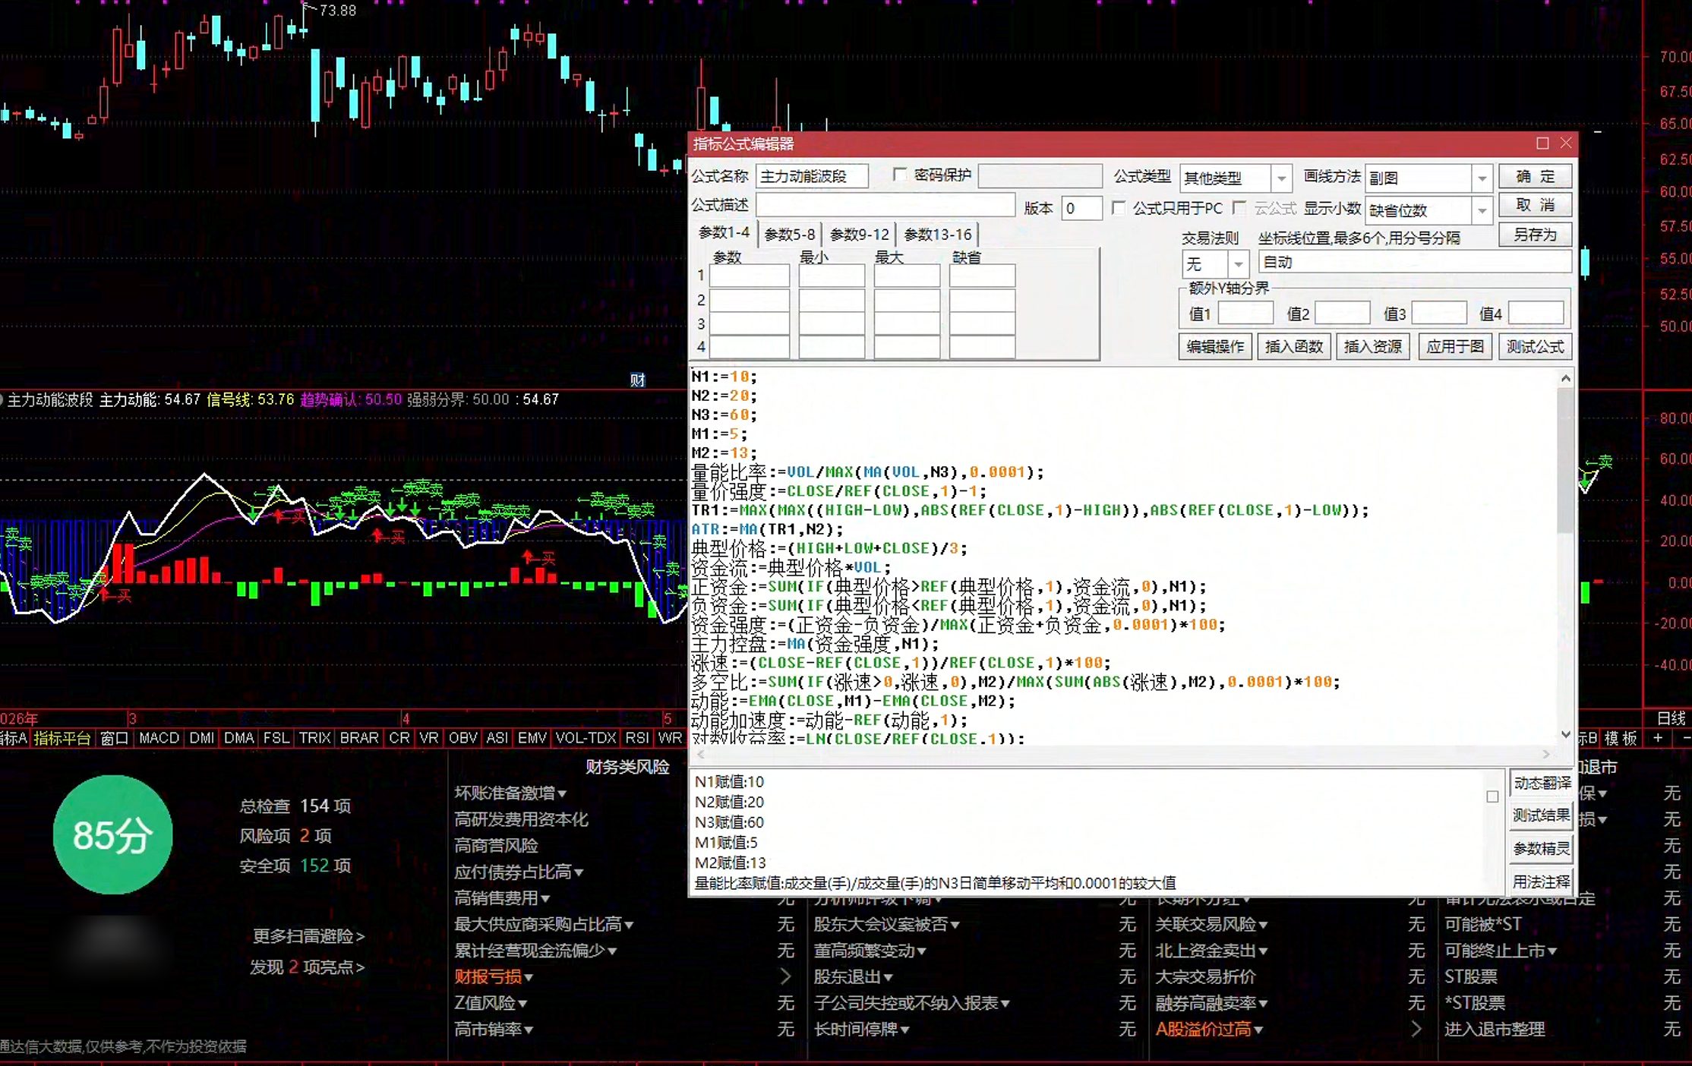The width and height of the screenshot is (1692, 1066).
Task: Open 更多扫雷避险 link
Action: 308,936
